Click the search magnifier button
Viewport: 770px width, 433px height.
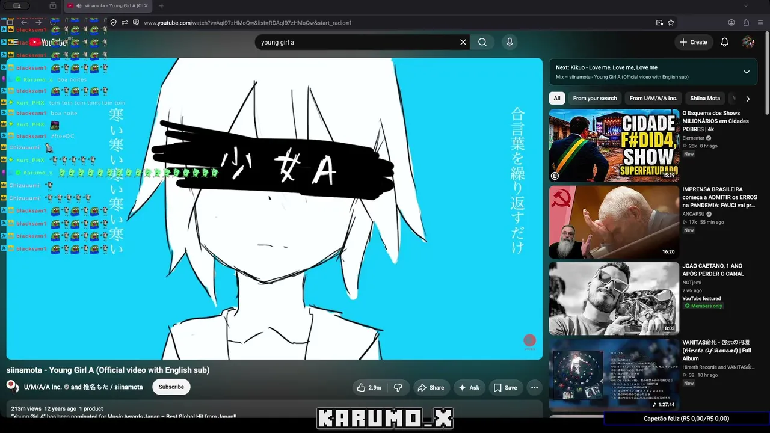[x=482, y=42]
